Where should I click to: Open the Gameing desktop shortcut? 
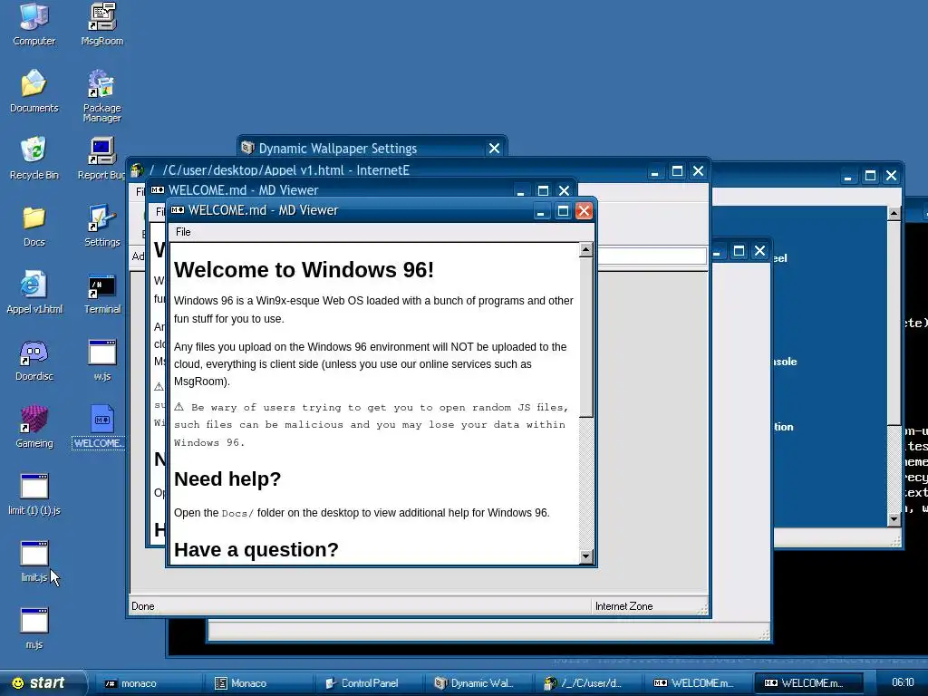34,426
